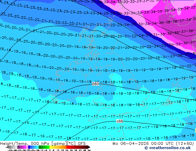
Task: Click the '[°C]' unit label
Action: 71,144
